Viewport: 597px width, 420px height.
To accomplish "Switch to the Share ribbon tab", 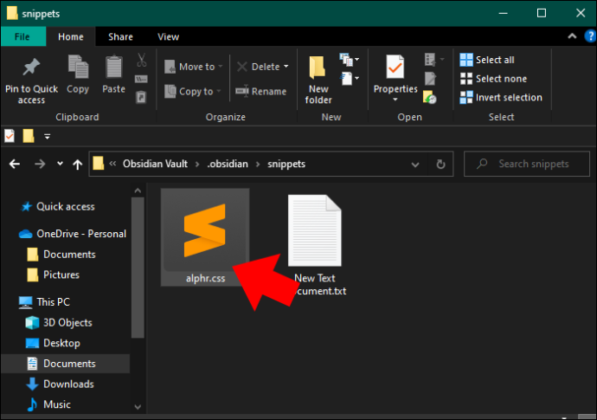I will tap(120, 36).
